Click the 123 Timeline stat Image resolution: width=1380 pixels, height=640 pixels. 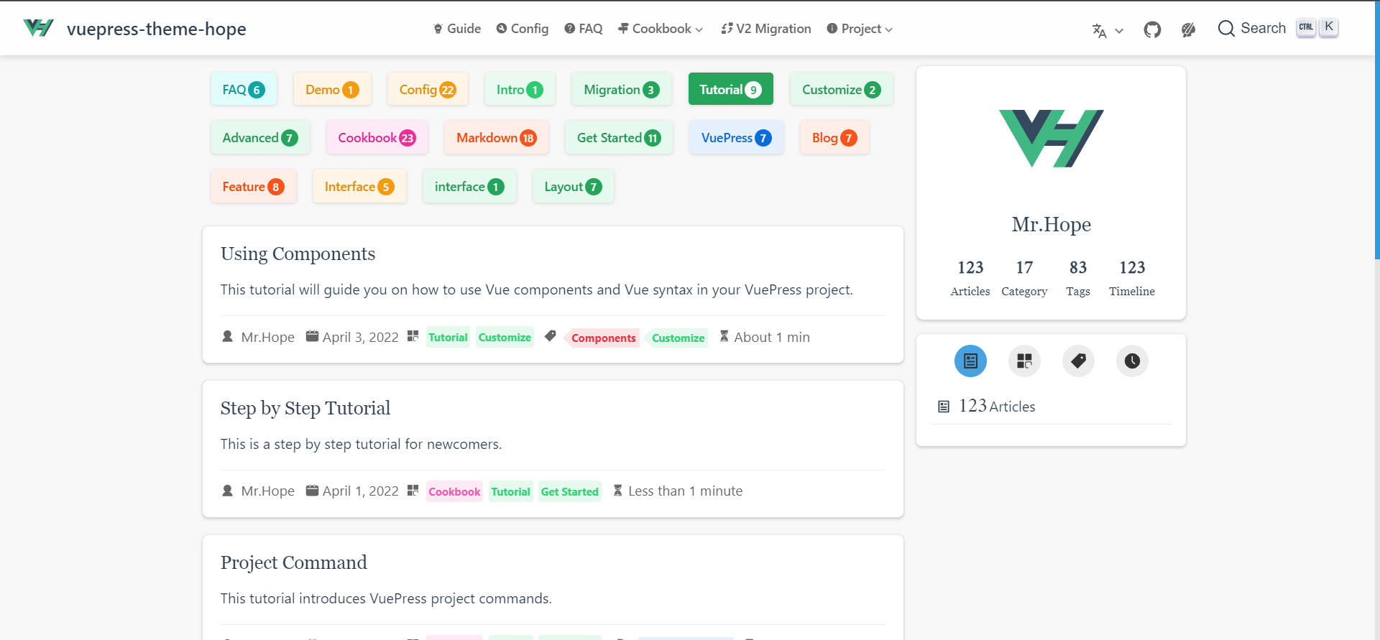point(1132,278)
